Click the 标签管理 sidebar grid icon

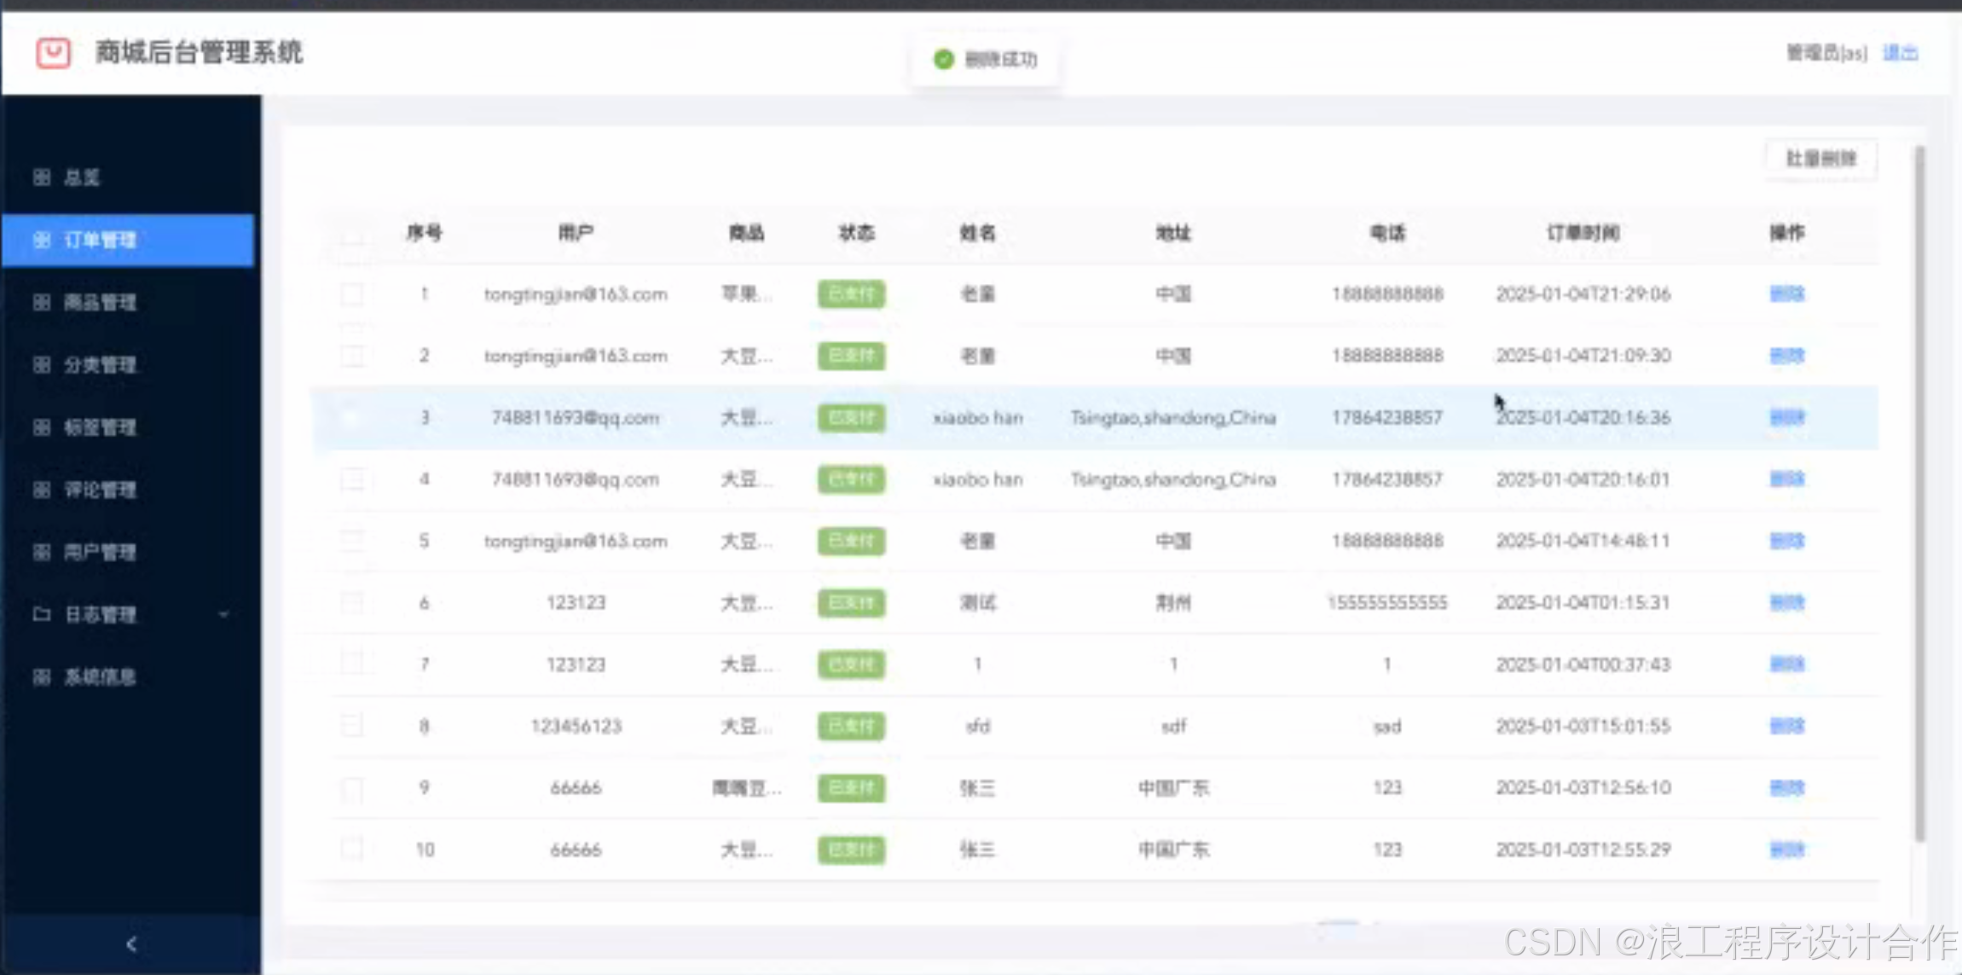tap(41, 427)
